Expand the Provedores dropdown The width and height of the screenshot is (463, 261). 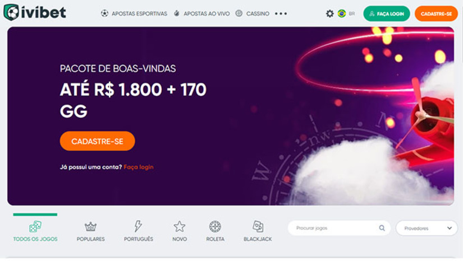[x=427, y=228]
